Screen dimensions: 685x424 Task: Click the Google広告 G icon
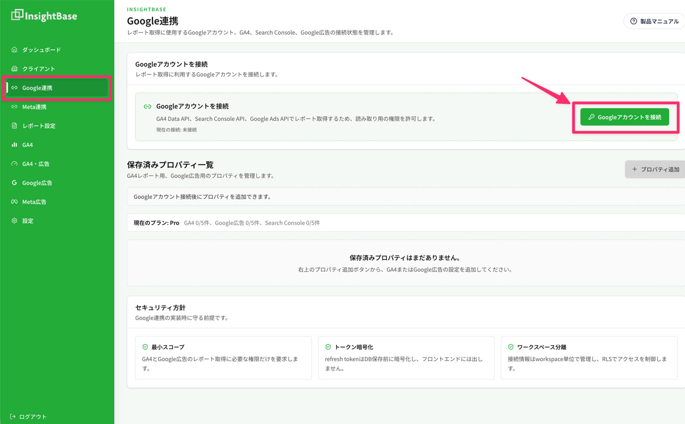point(14,183)
